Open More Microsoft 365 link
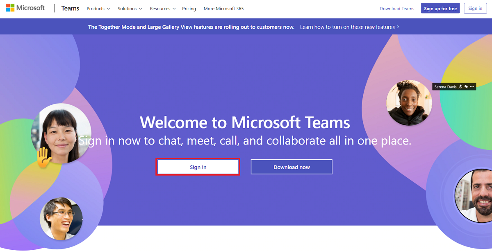 pos(224,9)
